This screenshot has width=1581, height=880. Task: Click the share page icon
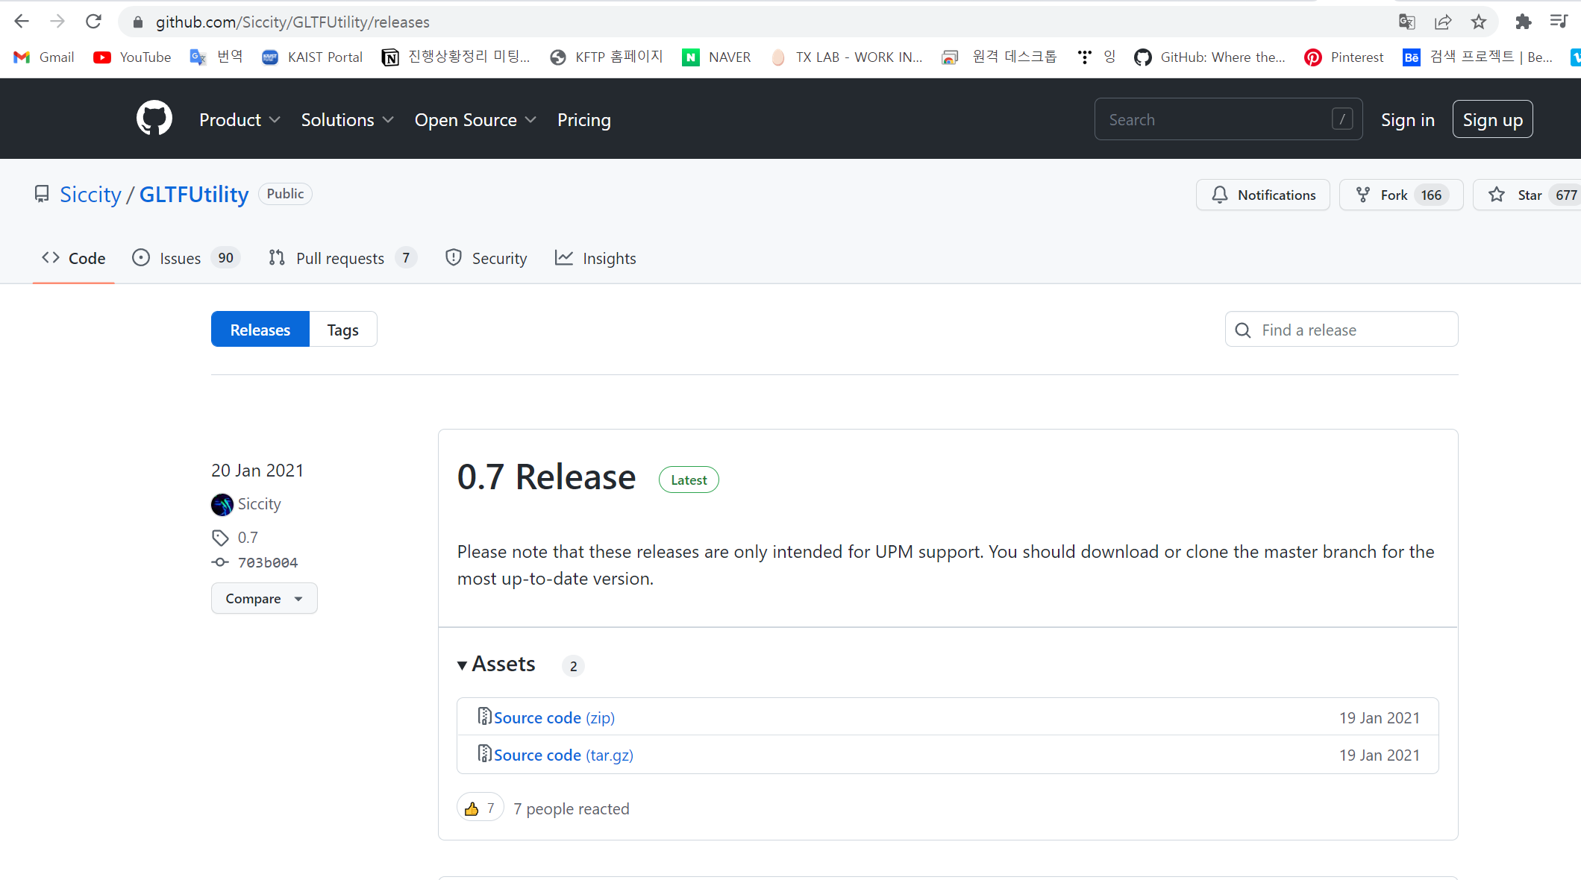click(x=1442, y=22)
